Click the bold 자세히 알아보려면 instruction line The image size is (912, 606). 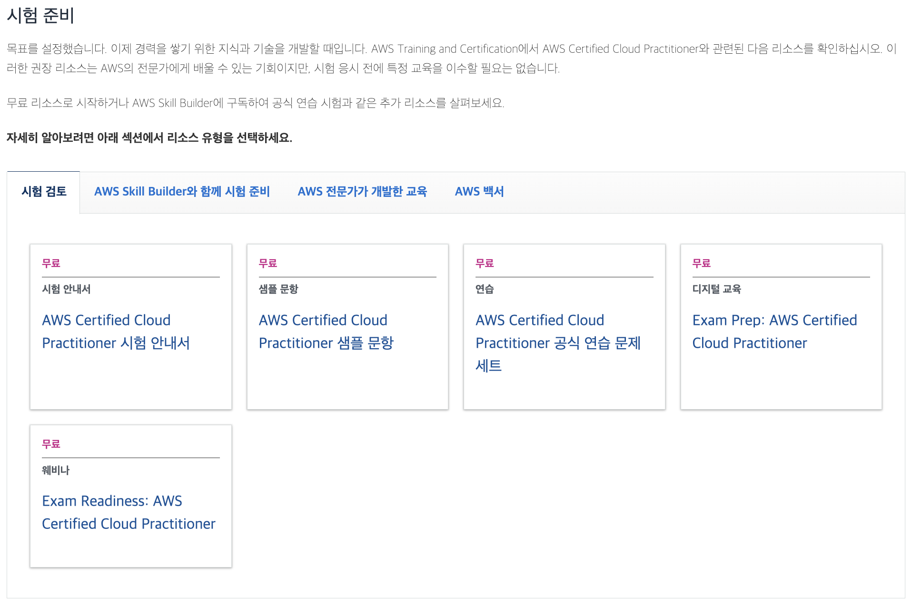point(149,138)
